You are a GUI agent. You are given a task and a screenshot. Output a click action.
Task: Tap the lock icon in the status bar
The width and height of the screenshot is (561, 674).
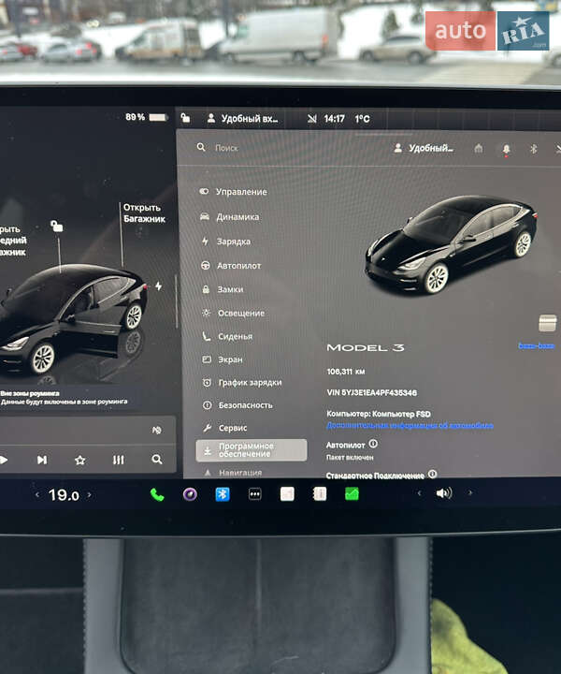[x=185, y=118]
